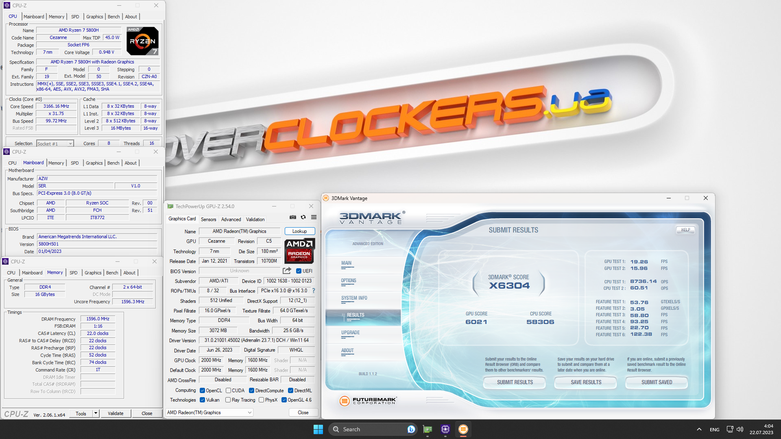Click the AMD Radeon Graphics logo in GPU-Z

[299, 251]
